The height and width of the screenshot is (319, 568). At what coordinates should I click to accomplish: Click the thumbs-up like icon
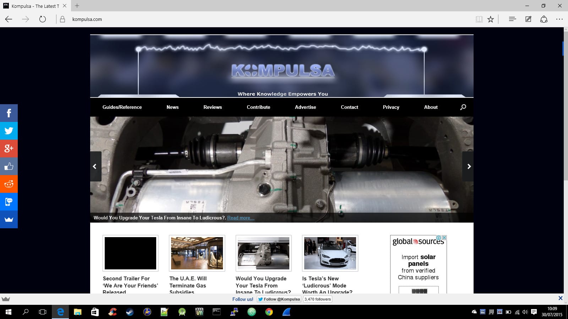(x=9, y=166)
